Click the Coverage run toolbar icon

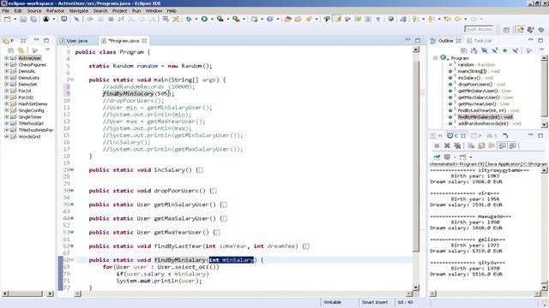220,19
